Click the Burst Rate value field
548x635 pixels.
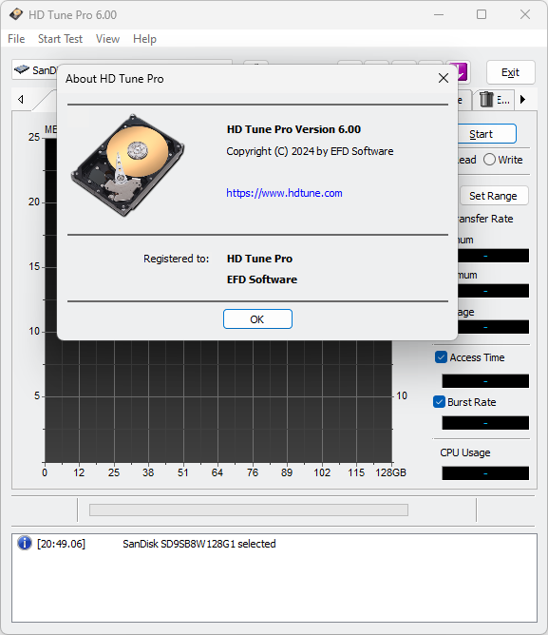[x=485, y=423]
